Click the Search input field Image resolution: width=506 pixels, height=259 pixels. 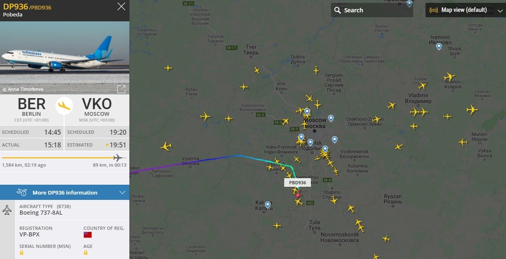(x=372, y=10)
